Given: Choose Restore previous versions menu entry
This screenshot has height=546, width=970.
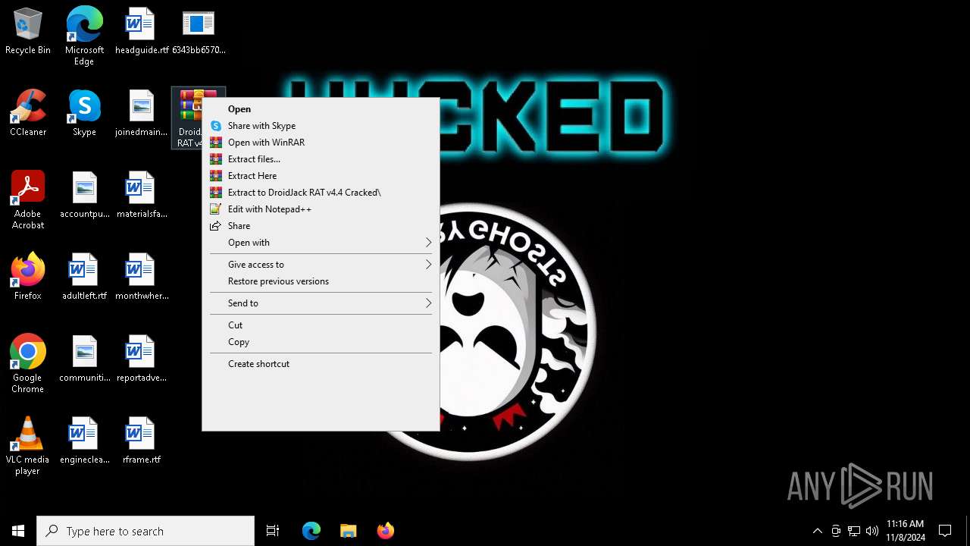Looking at the screenshot, I should (321, 281).
